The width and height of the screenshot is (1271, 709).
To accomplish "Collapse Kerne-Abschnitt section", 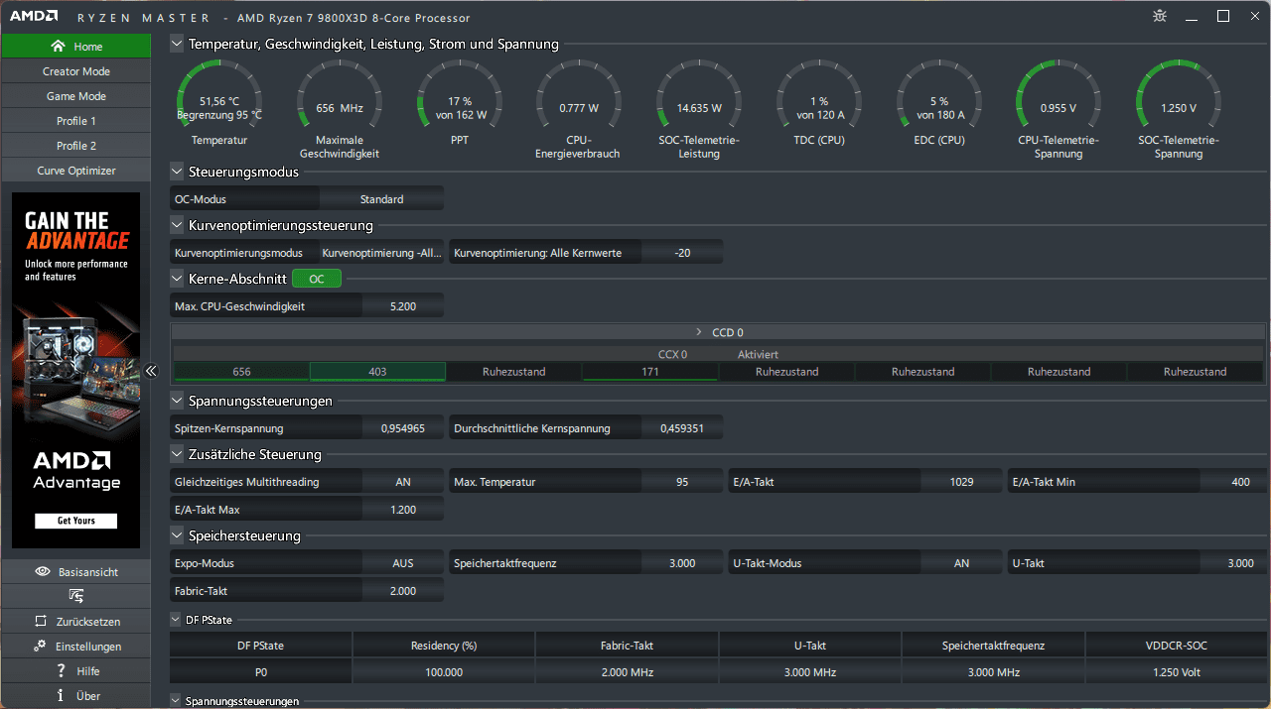I will 177,279.
